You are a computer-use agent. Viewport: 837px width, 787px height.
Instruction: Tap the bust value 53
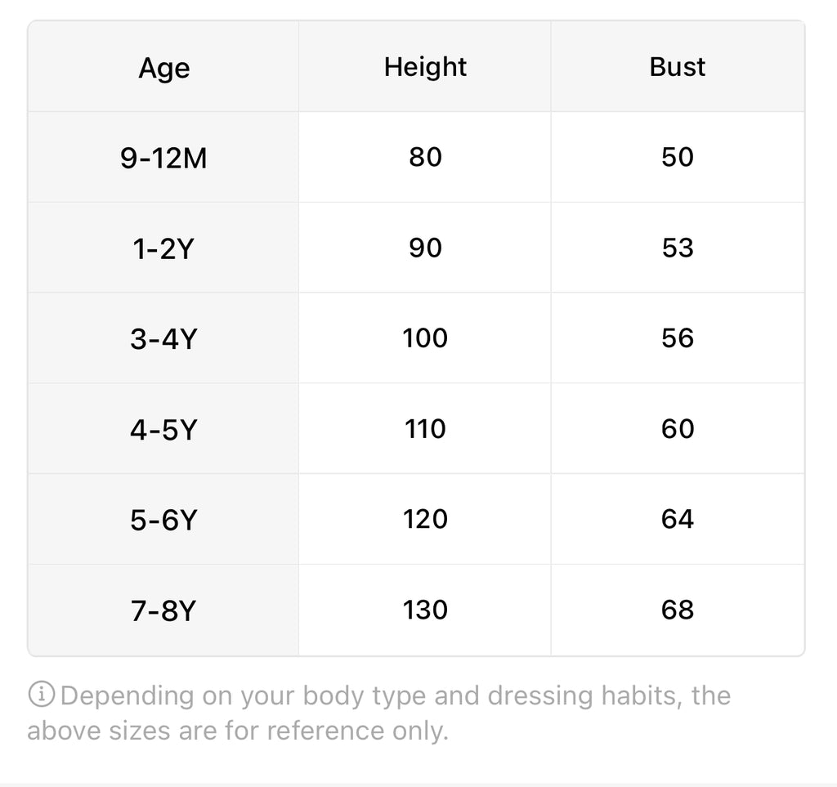tap(677, 248)
